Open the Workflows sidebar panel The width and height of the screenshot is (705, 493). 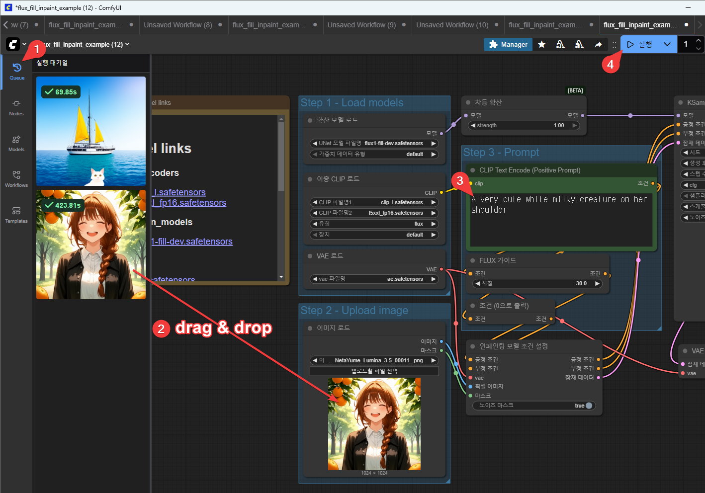click(16, 178)
